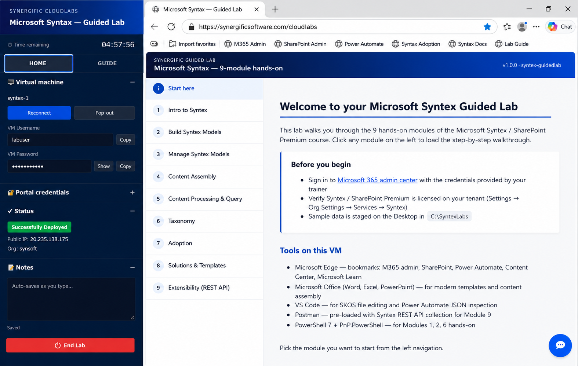Open the Syntax Adoption bookmark
Viewport: 578px width, 366px height.
pos(416,44)
